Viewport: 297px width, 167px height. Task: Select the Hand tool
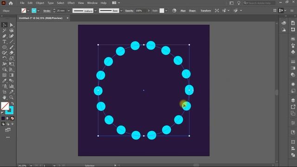[x=4, y=97]
